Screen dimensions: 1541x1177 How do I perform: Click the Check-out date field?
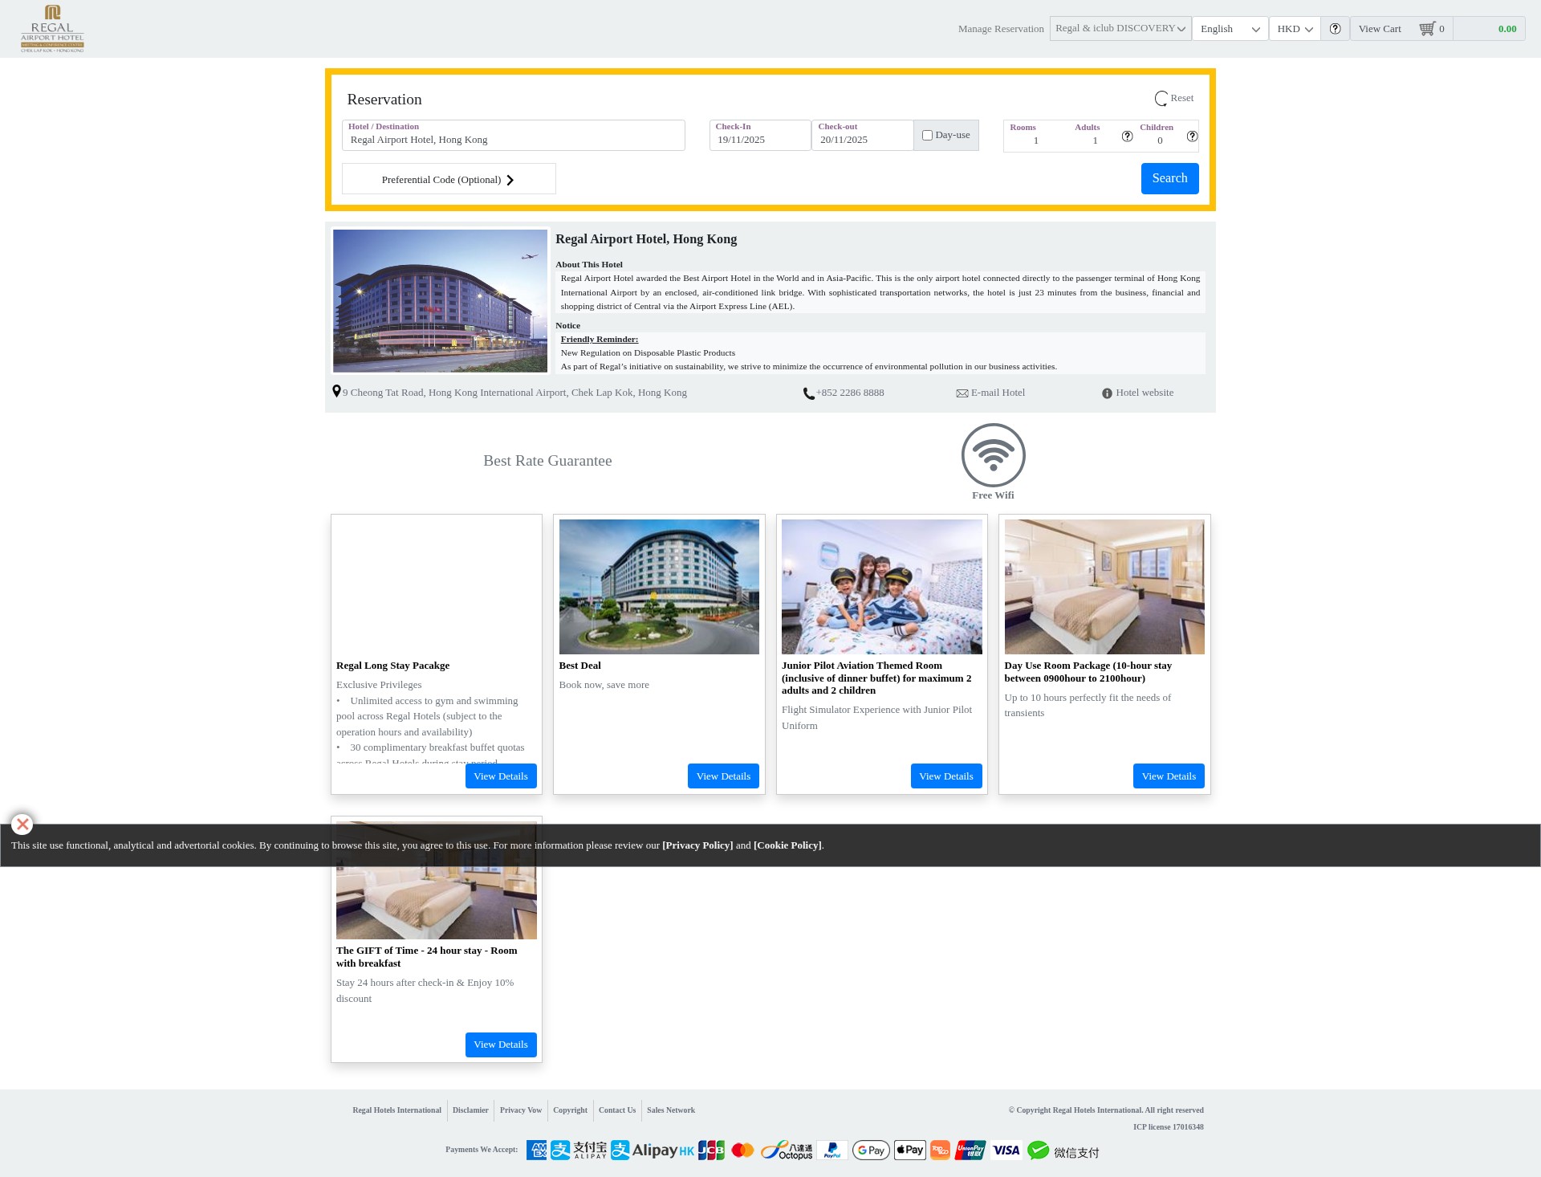[x=863, y=136]
